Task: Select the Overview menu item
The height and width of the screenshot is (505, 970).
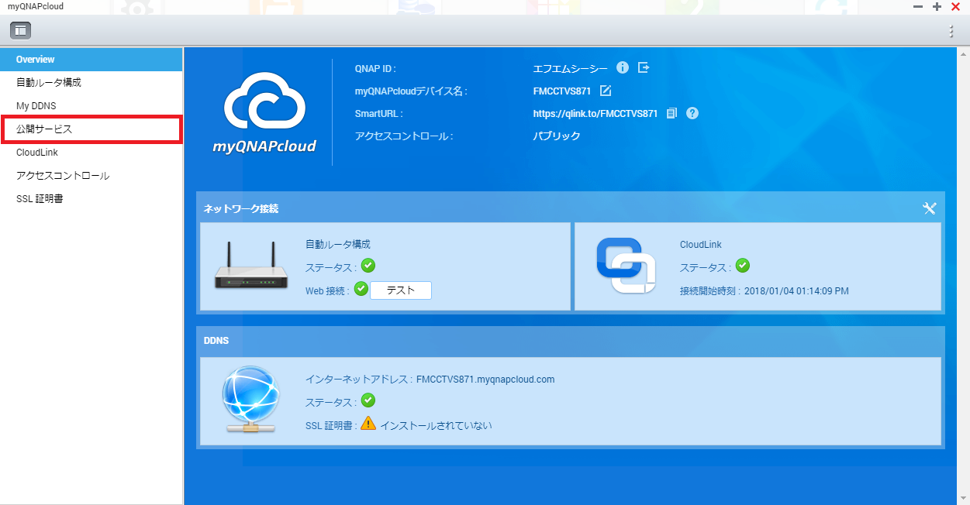Action: coord(91,60)
